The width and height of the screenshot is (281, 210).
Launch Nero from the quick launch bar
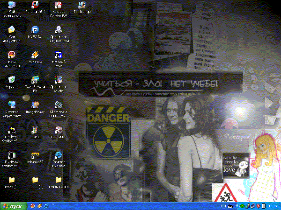click(x=32, y=206)
